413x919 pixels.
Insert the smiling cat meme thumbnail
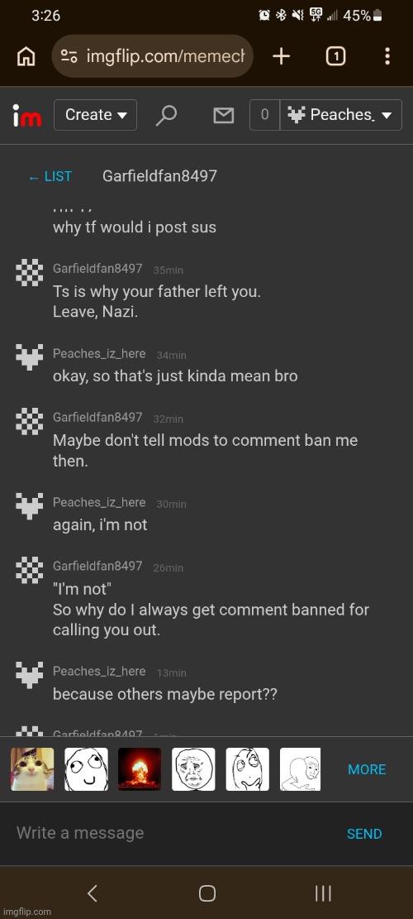[x=32, y=769]
